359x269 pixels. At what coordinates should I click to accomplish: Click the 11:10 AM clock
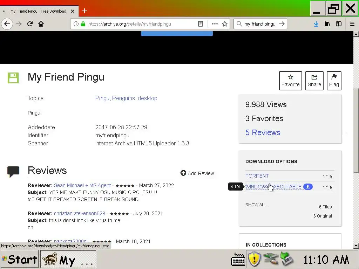click(x=326, y=260)
